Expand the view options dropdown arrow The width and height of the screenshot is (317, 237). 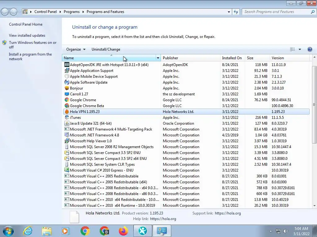(x=300, y=49)
